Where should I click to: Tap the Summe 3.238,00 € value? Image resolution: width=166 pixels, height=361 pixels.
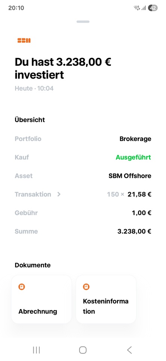(x=134, y=231)
